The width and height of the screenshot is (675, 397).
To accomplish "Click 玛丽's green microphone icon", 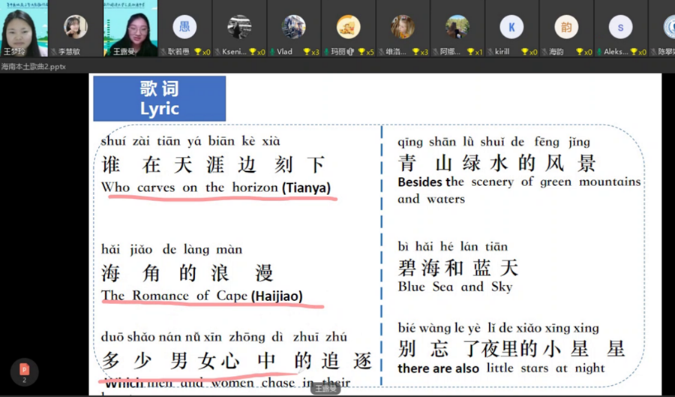I will tap(327, 52).
